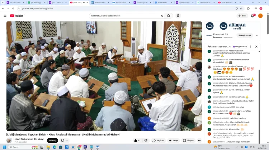Switch to the 'convert you to' Yahoo tab
The image size is (269, 150).
coord(142,2)
